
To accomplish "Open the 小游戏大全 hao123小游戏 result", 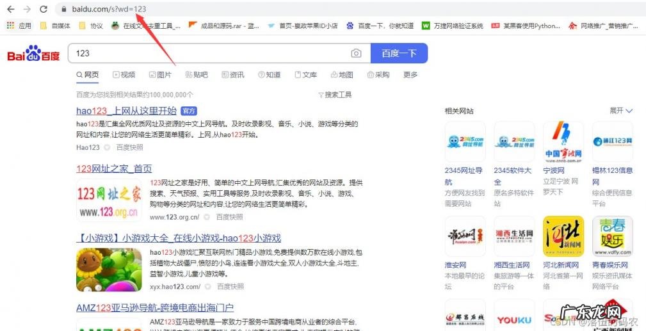I will 179,238.
